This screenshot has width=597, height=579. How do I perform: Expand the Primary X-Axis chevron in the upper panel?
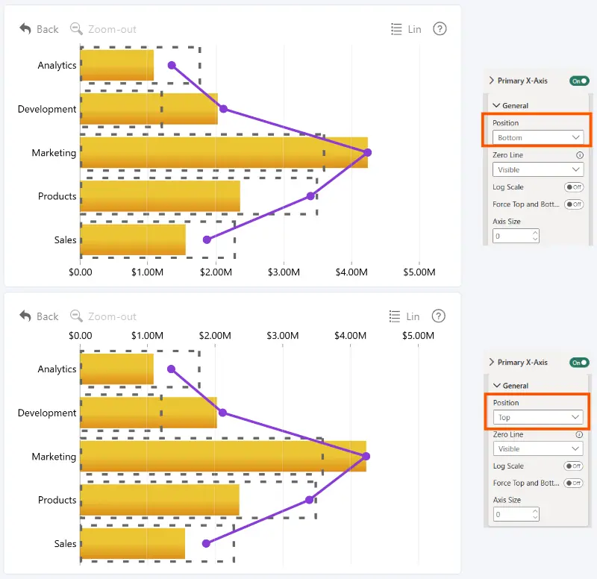(492, 81)
